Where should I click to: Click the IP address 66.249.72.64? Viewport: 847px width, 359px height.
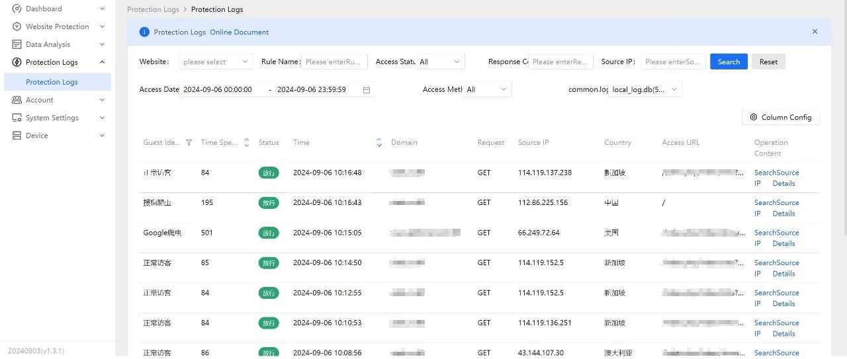539,233
